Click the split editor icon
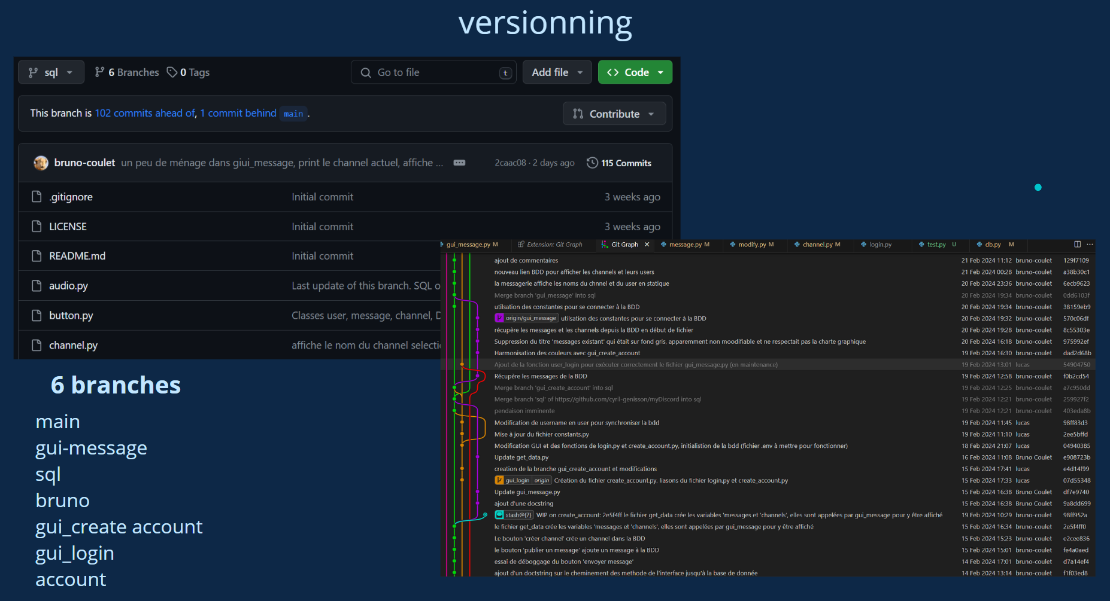The image size is (1110, 601). tap(1077, 245)
